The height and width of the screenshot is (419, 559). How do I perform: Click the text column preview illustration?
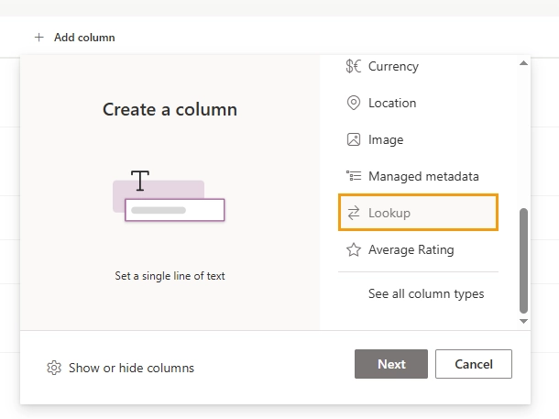[x=169, y=195]
